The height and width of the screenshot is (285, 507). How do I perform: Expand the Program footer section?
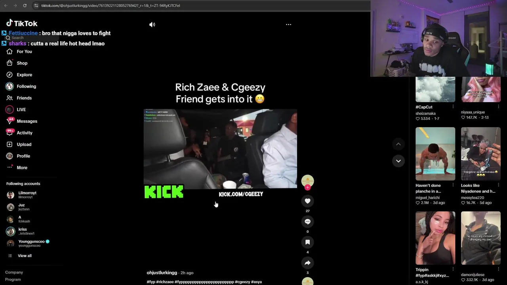(13, 279)
